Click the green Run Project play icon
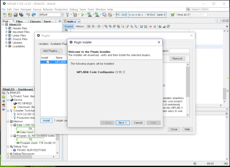 (83, 15)
